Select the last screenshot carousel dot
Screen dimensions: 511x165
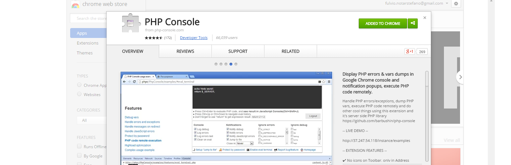[x=236, y=64]
